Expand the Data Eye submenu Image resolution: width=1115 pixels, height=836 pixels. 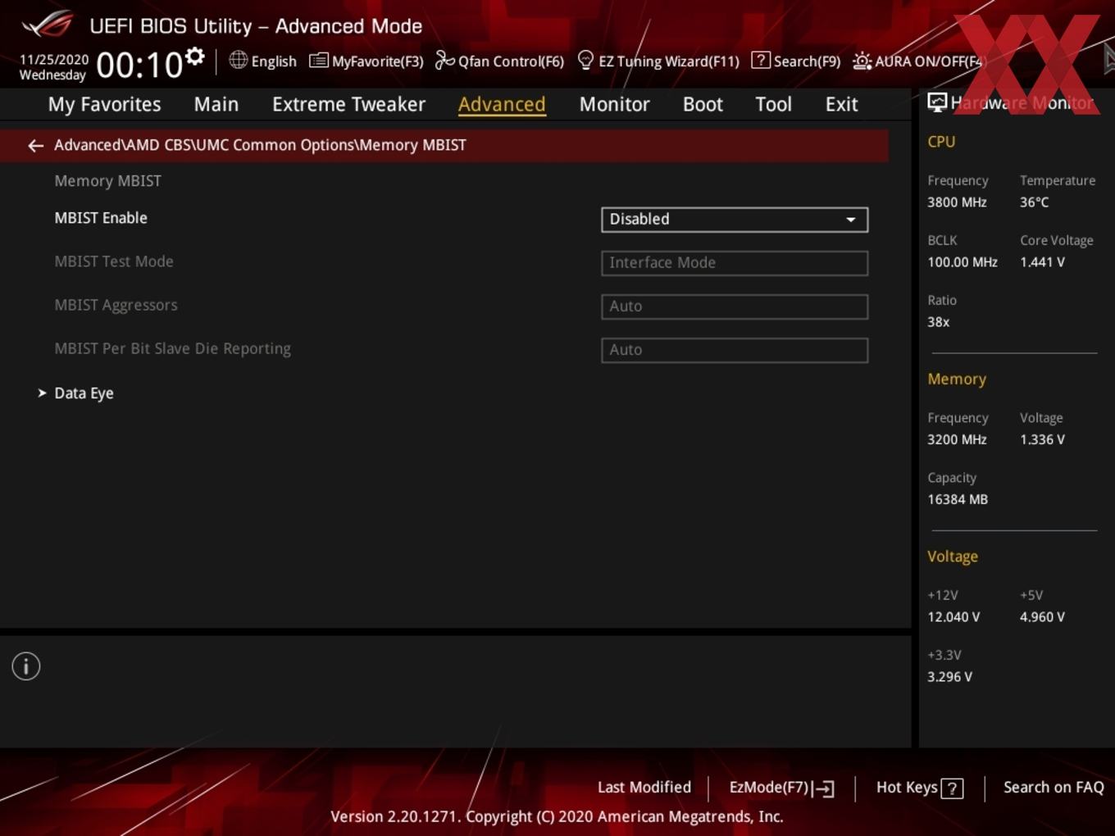(84, 393)
